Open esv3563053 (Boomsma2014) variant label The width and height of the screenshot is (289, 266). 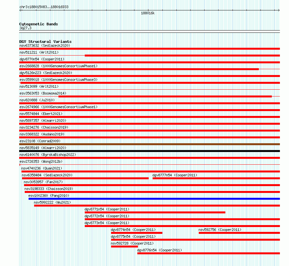click(43, 93)
